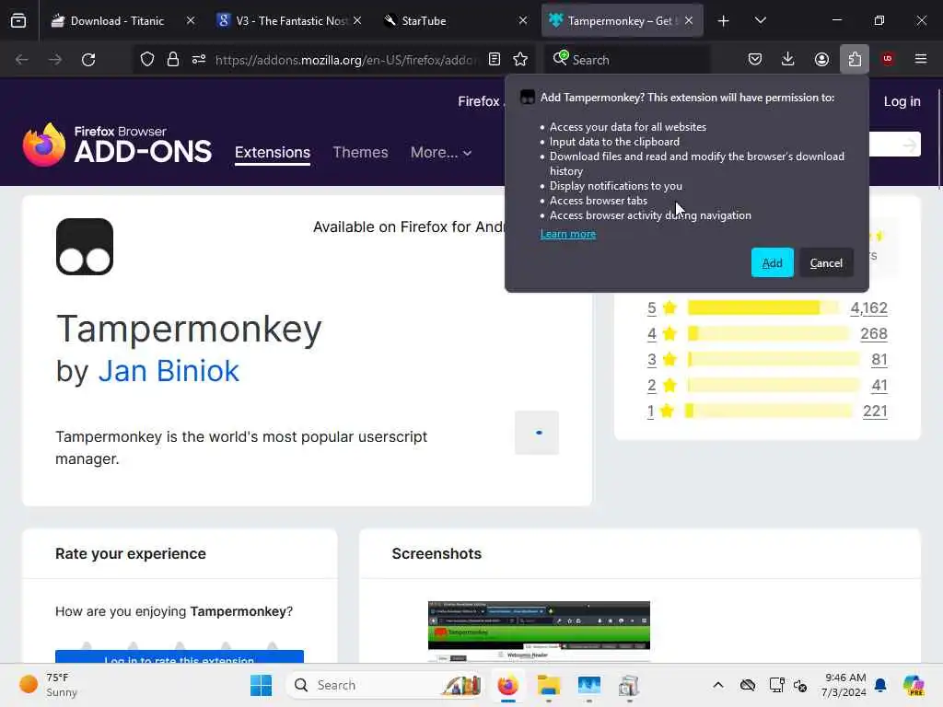Click the loading install button placeholder
The height and width of the screenshot is (707, 943).
point(537,433)
